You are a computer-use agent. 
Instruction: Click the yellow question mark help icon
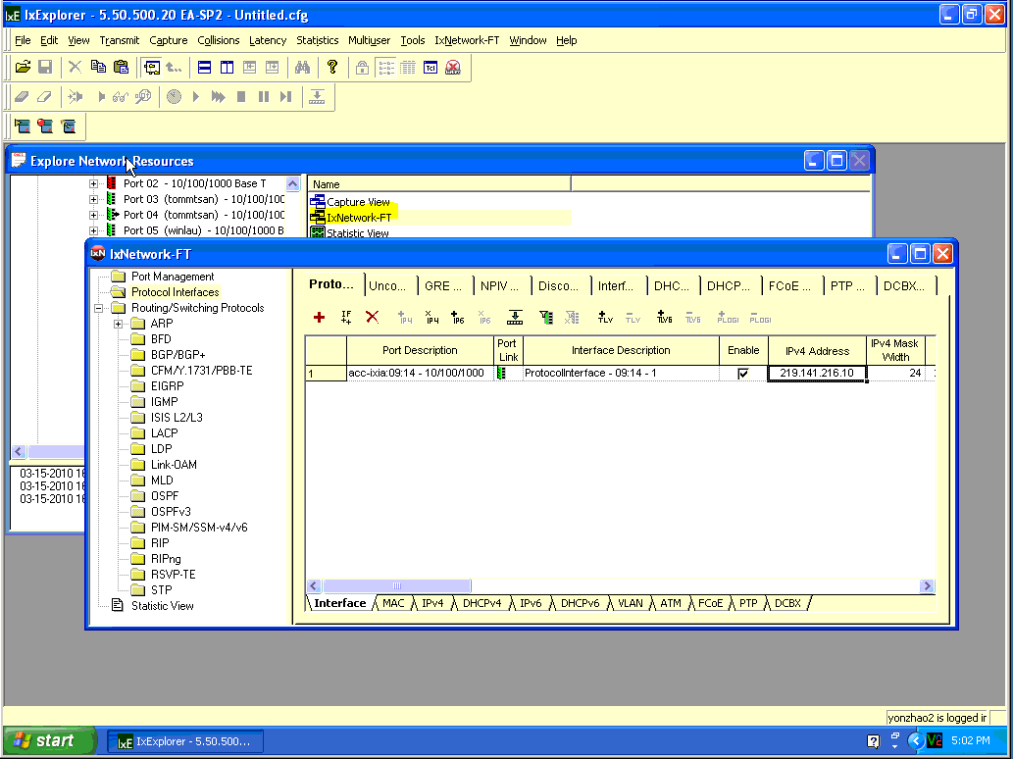(332, 68)
